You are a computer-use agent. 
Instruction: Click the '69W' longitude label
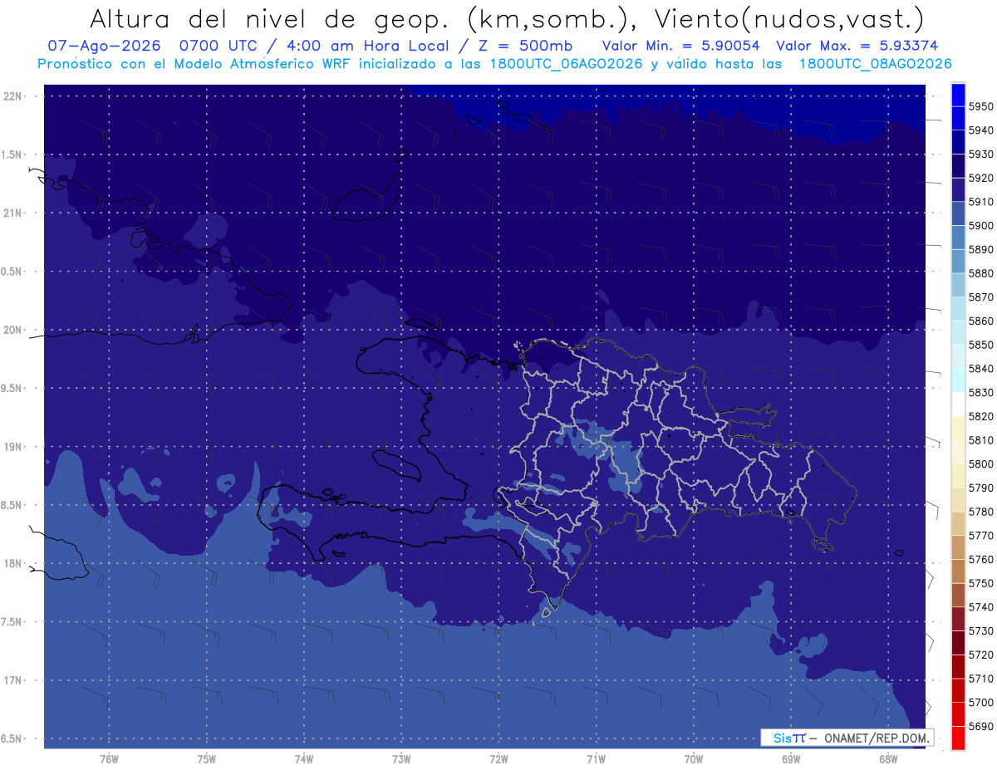pos(791,758)
